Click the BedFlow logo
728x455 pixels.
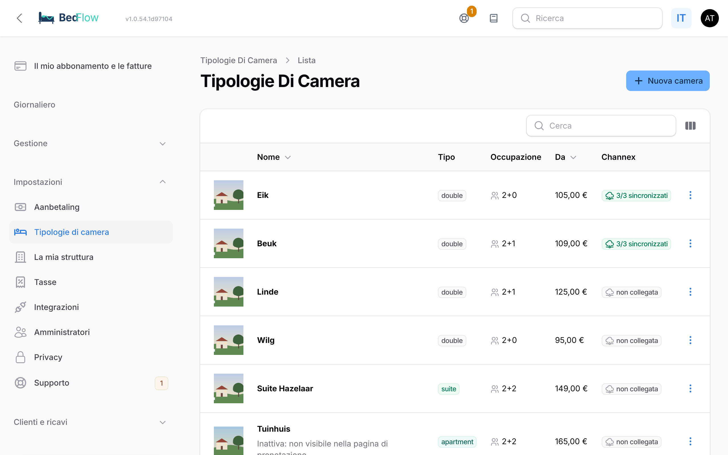69,18
